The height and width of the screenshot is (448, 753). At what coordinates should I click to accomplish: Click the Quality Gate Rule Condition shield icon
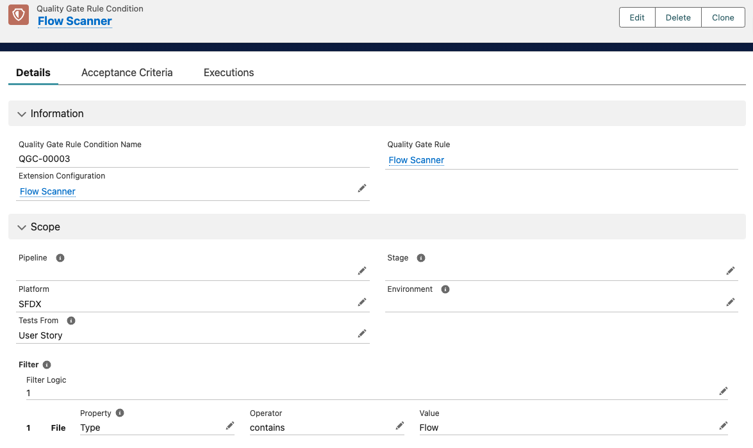[x=19, y=15]
